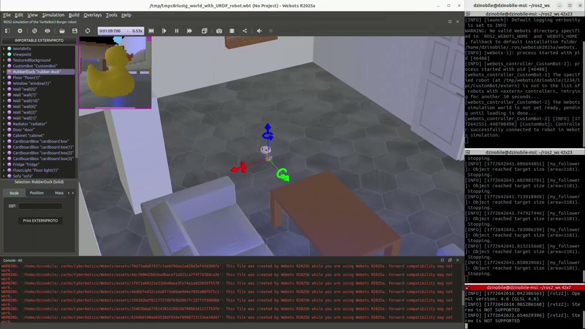585x329 pixels.
Task: Open a world file with the folder icon
Action: (x=62, y=31)
